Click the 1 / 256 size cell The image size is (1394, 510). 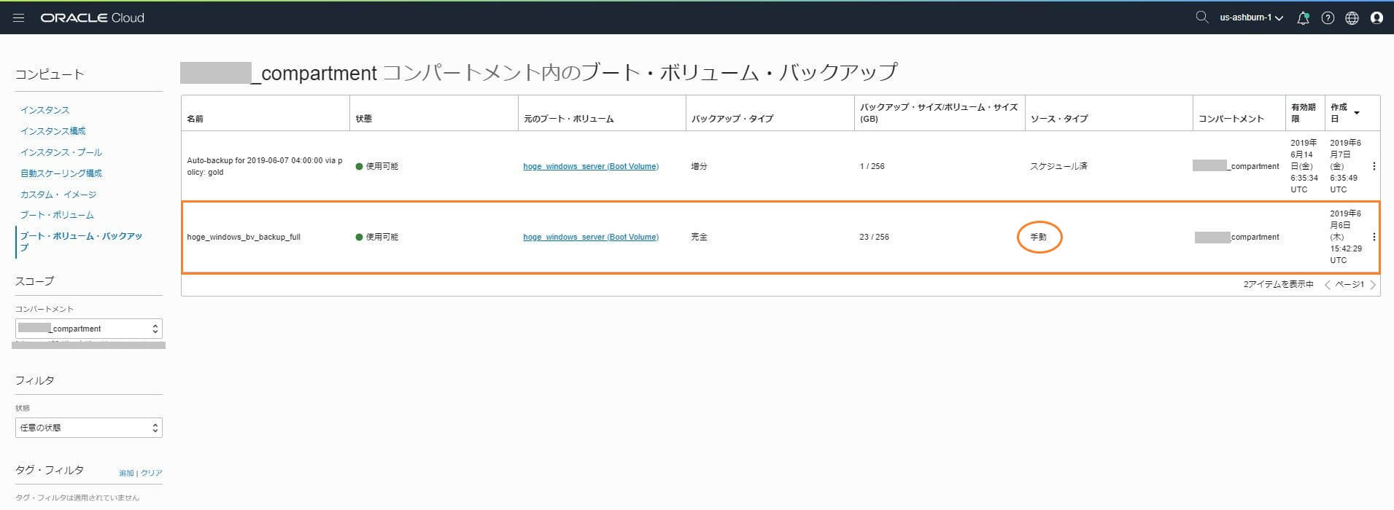coord(872,166)
